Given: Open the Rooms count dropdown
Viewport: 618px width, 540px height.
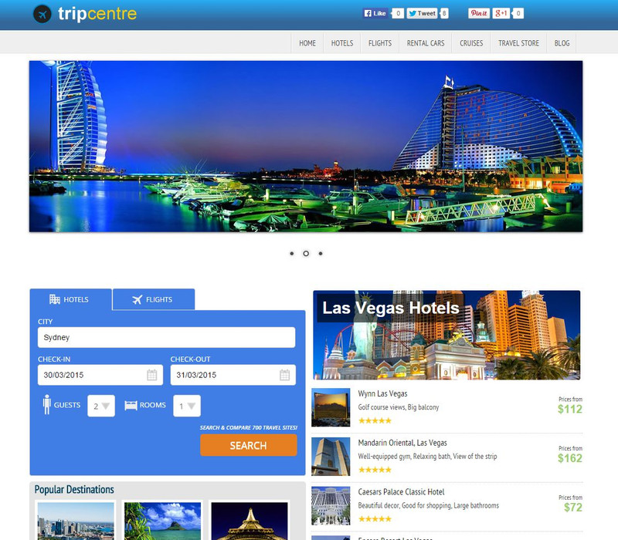Looking at the screenshot, I should [187, 406].
